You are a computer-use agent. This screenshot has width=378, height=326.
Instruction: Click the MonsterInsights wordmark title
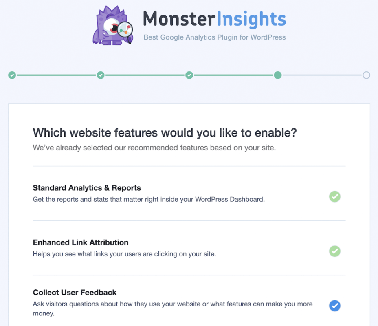(x=215, y=19)
